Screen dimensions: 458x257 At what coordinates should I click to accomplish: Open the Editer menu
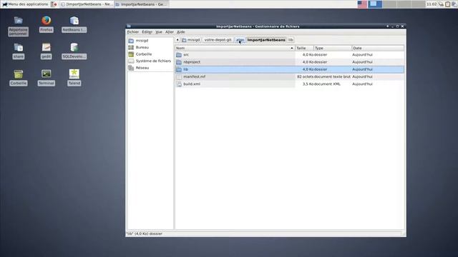tap(147, 31)
